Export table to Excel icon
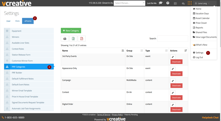 pyautogui.click(x=73, y=39)
